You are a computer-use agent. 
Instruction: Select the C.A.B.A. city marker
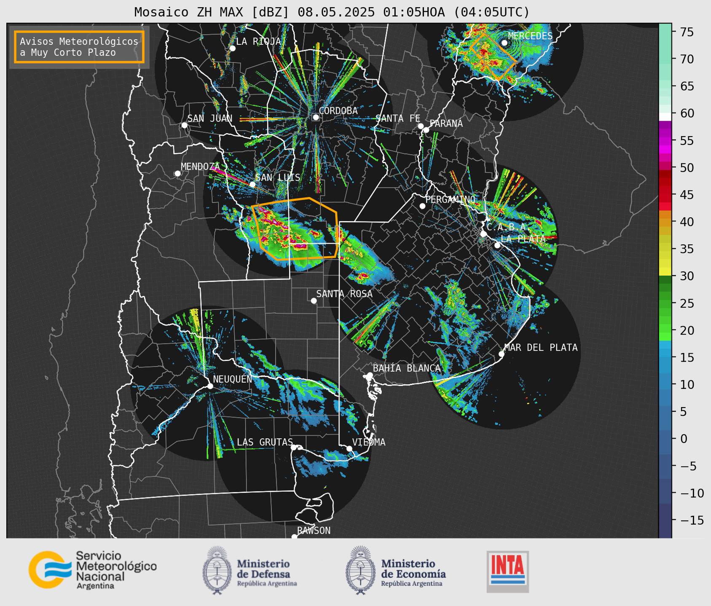click(x=483, y=234)
